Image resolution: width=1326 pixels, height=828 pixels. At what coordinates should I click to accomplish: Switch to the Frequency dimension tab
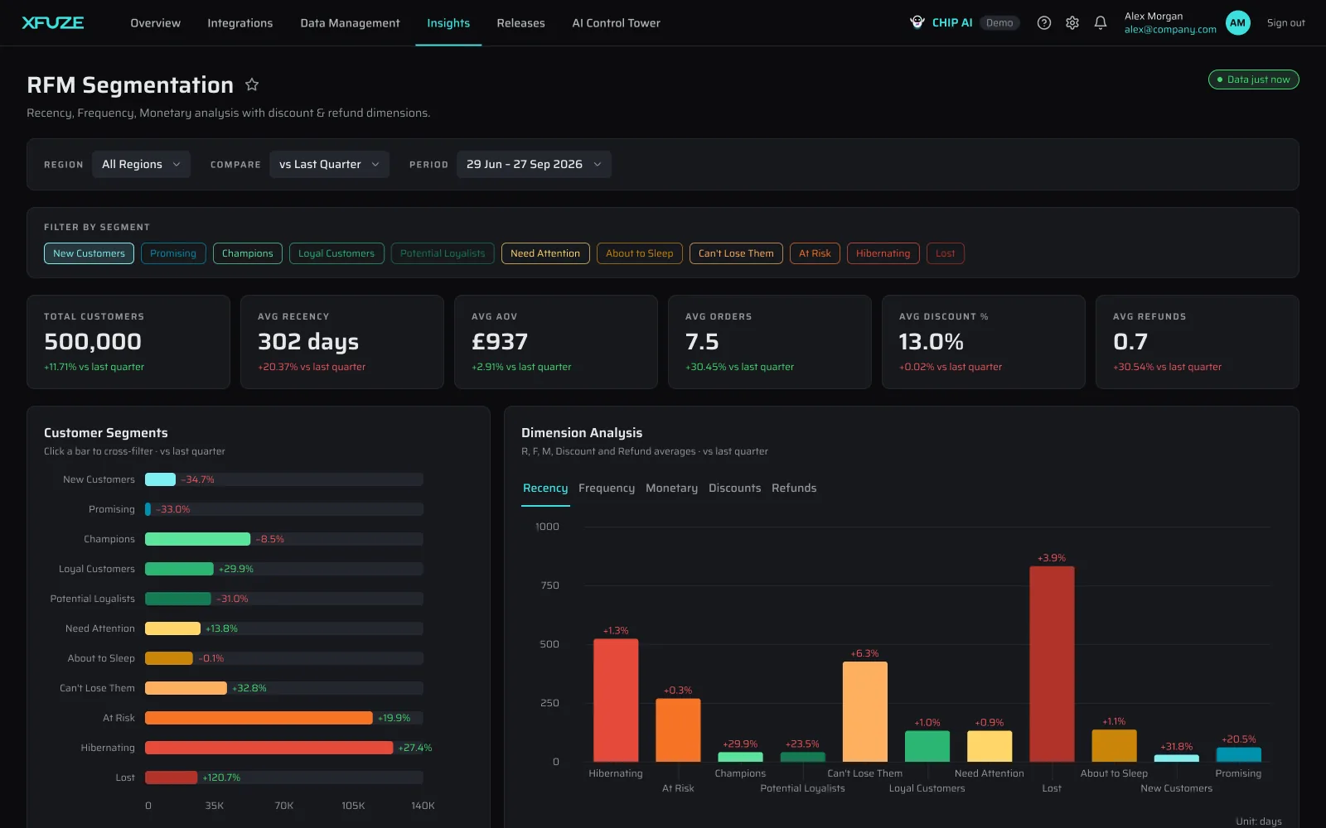[607, 488]
